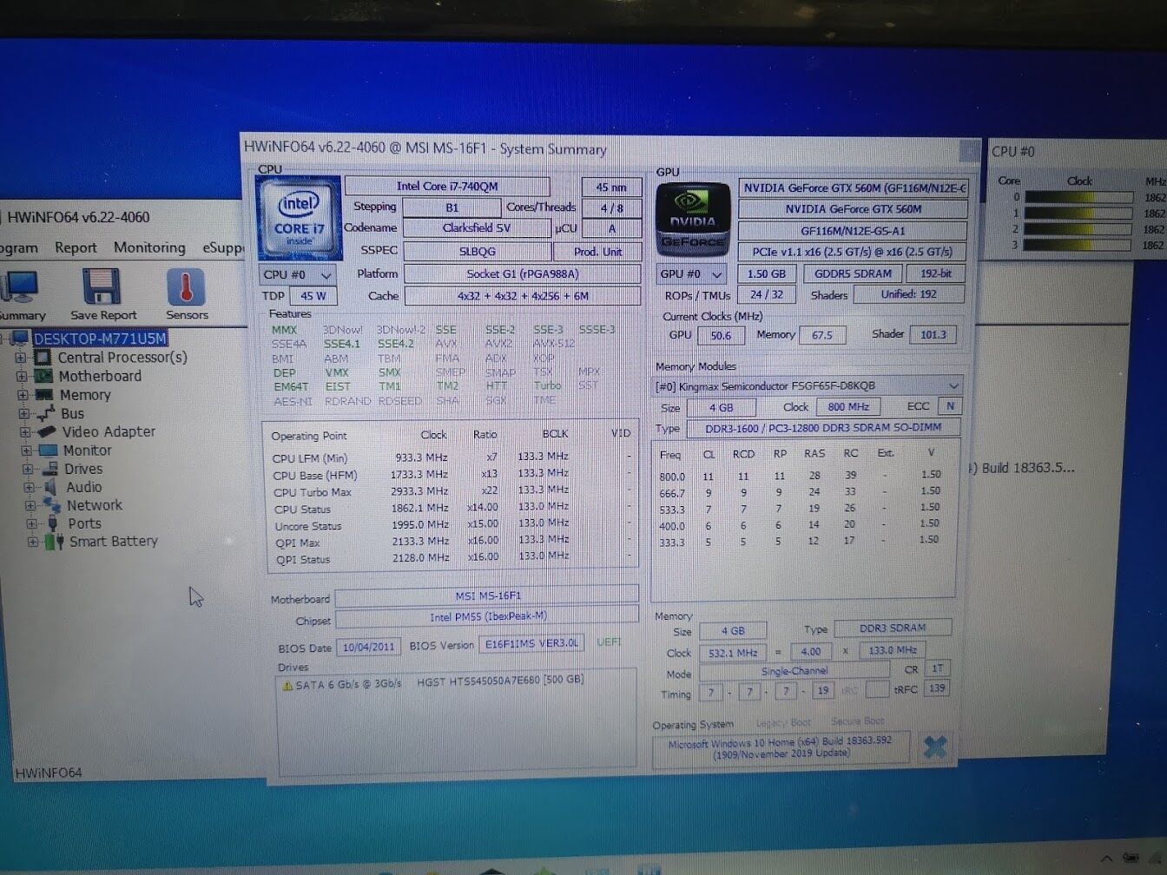Expand the Video Adapter node
The width and height of the screenshot is (1167, 875).
25,431
